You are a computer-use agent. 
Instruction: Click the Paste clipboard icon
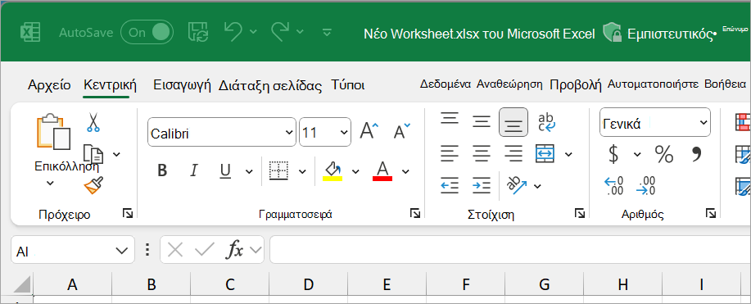click(54, 131)
